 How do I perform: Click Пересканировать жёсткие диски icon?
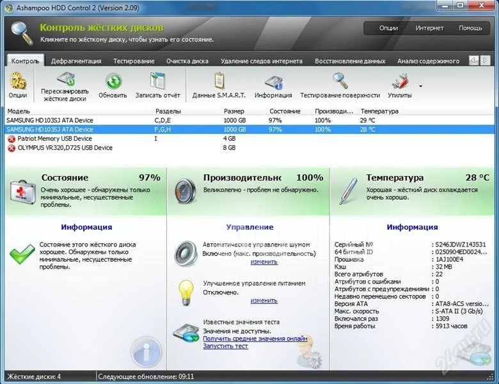pyautogui.click(x=66, y=79)
